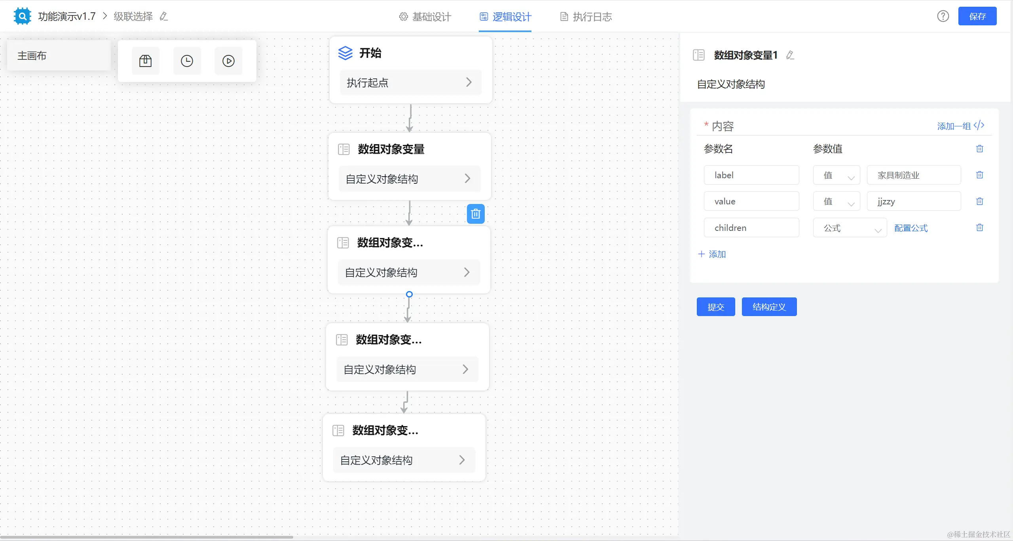Image resolution: width=1013 pixels, height=541 pixels.
Task: Open the 公式 type dropdown for children
Action: [850, 228]
